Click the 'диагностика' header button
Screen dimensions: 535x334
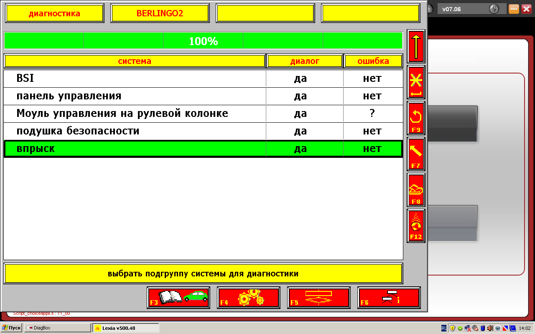click(54, 13)
